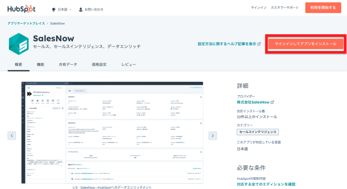Open 対応する全てのエディションを確認 link
The width and height of the screenshot is (347, 189).
[266, 184]
